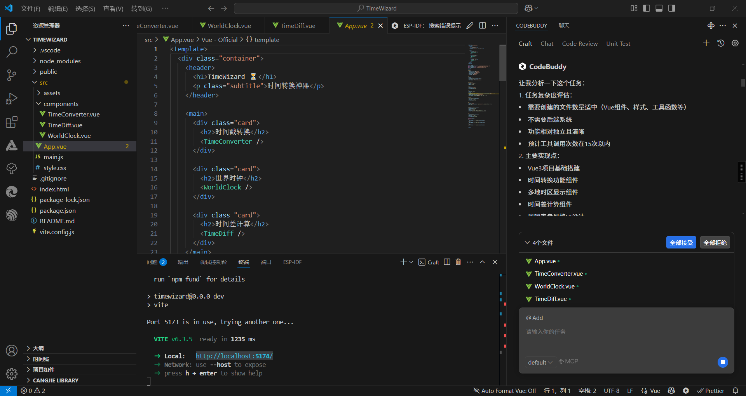Open explorer more actions ellipsis
Viewport: 746px width, 396px height.
tap(126, 26)
